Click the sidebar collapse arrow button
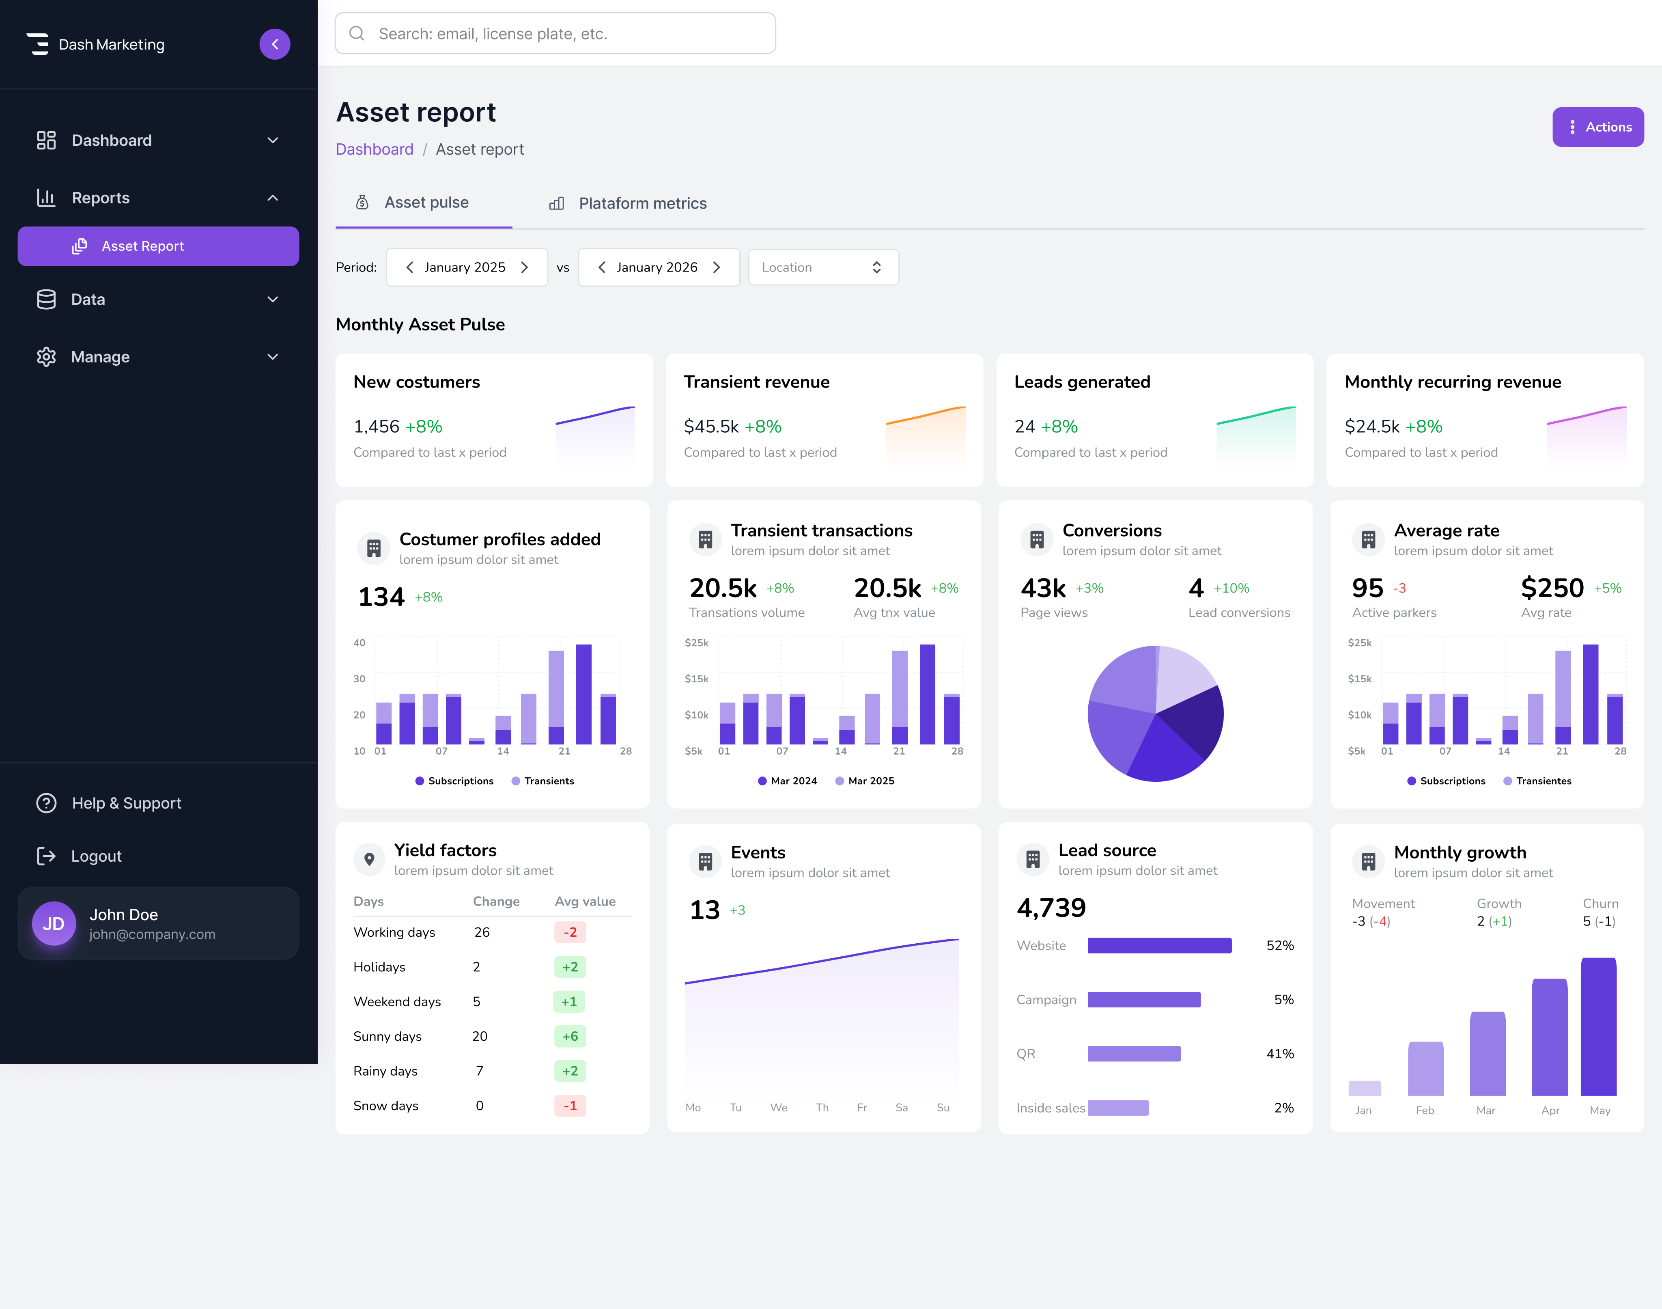This screenshot has width=1662, height=1309. pos(274,45)
